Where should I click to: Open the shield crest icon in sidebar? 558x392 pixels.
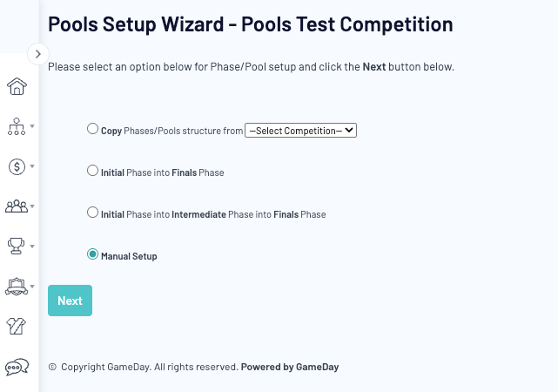pos(16,286)
